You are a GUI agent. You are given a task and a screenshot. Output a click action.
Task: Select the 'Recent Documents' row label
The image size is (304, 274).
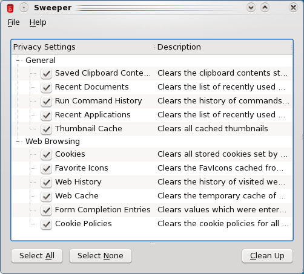coord(92,87)
